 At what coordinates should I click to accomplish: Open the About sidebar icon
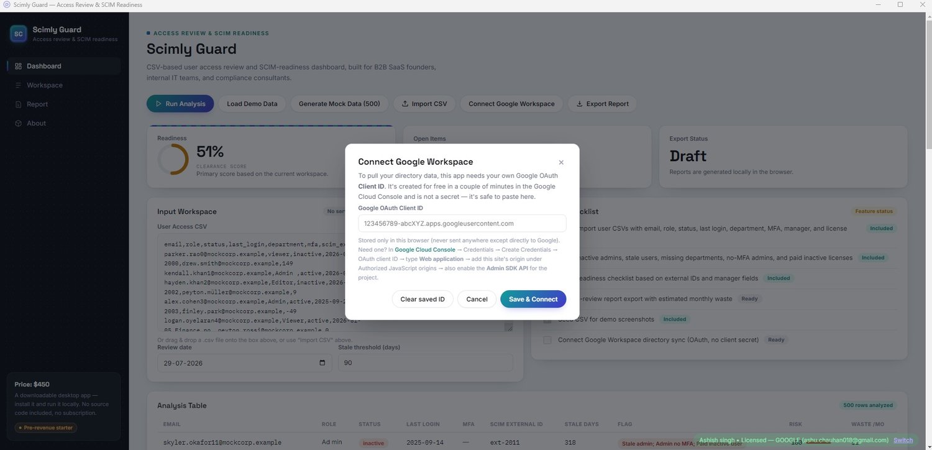tap(18, 123)
